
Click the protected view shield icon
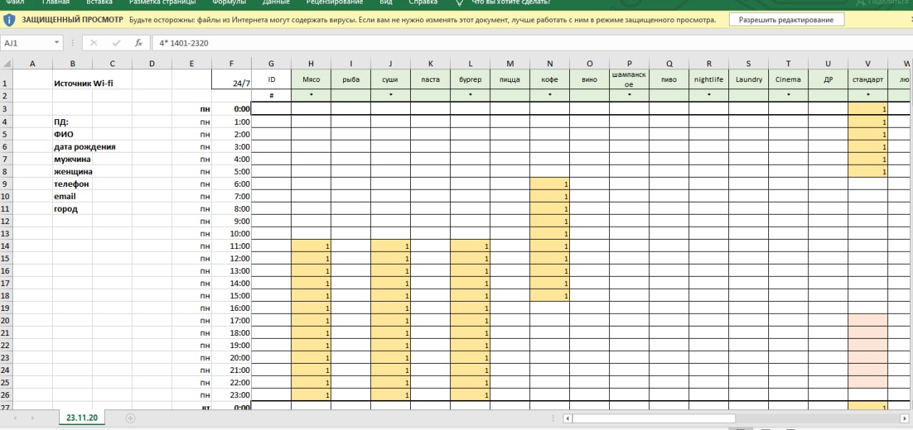coord(10,20)
